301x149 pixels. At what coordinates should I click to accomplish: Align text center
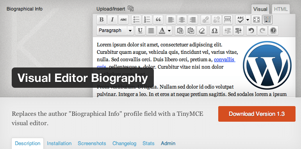182,20
